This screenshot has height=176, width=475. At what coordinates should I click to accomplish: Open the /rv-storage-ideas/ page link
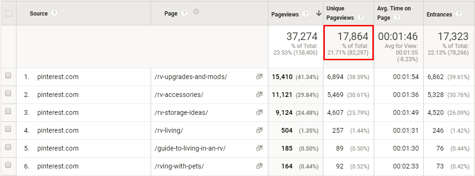[x=181, y=112]
